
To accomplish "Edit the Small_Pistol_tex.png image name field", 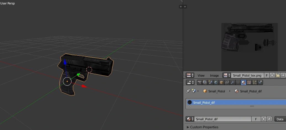I will pos(247,75).
